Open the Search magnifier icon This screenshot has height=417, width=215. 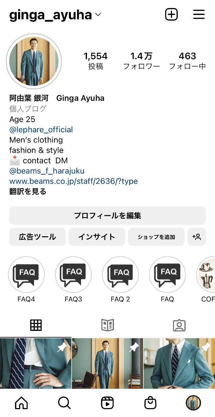point(64,403)
